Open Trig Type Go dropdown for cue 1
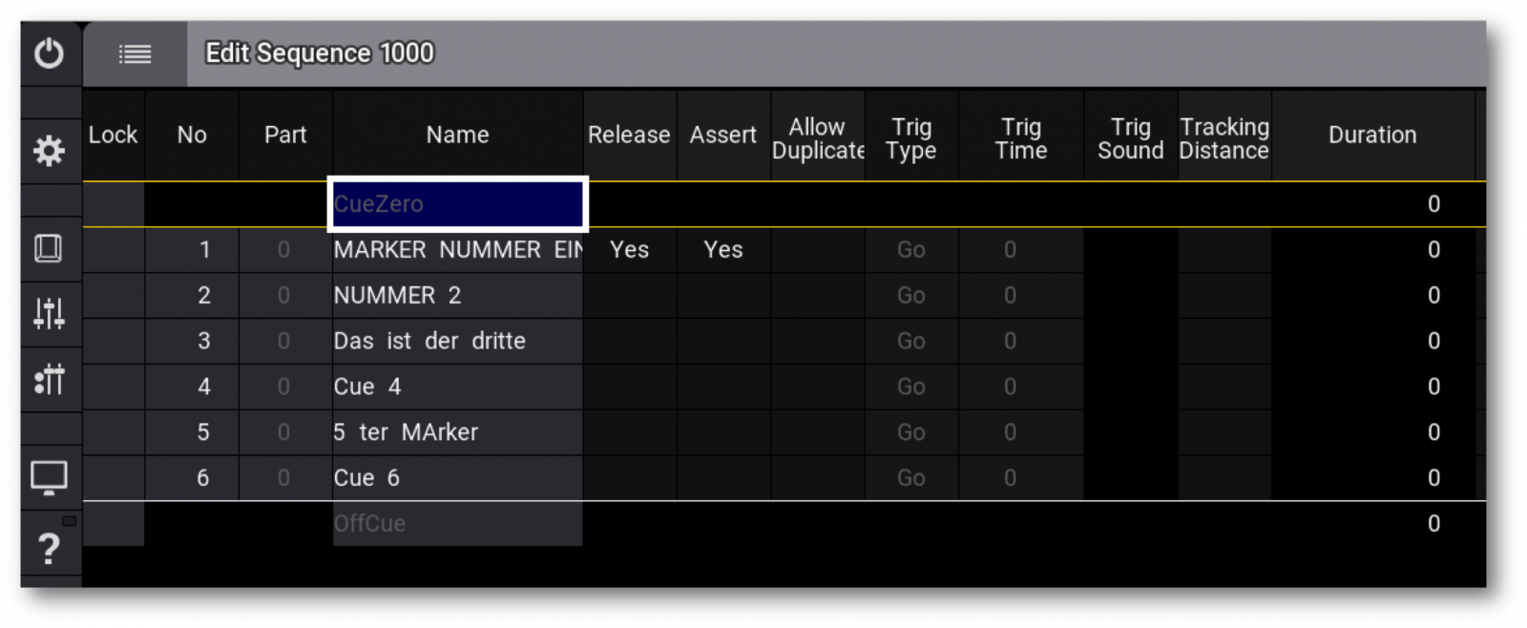 [x=910, y=250]
